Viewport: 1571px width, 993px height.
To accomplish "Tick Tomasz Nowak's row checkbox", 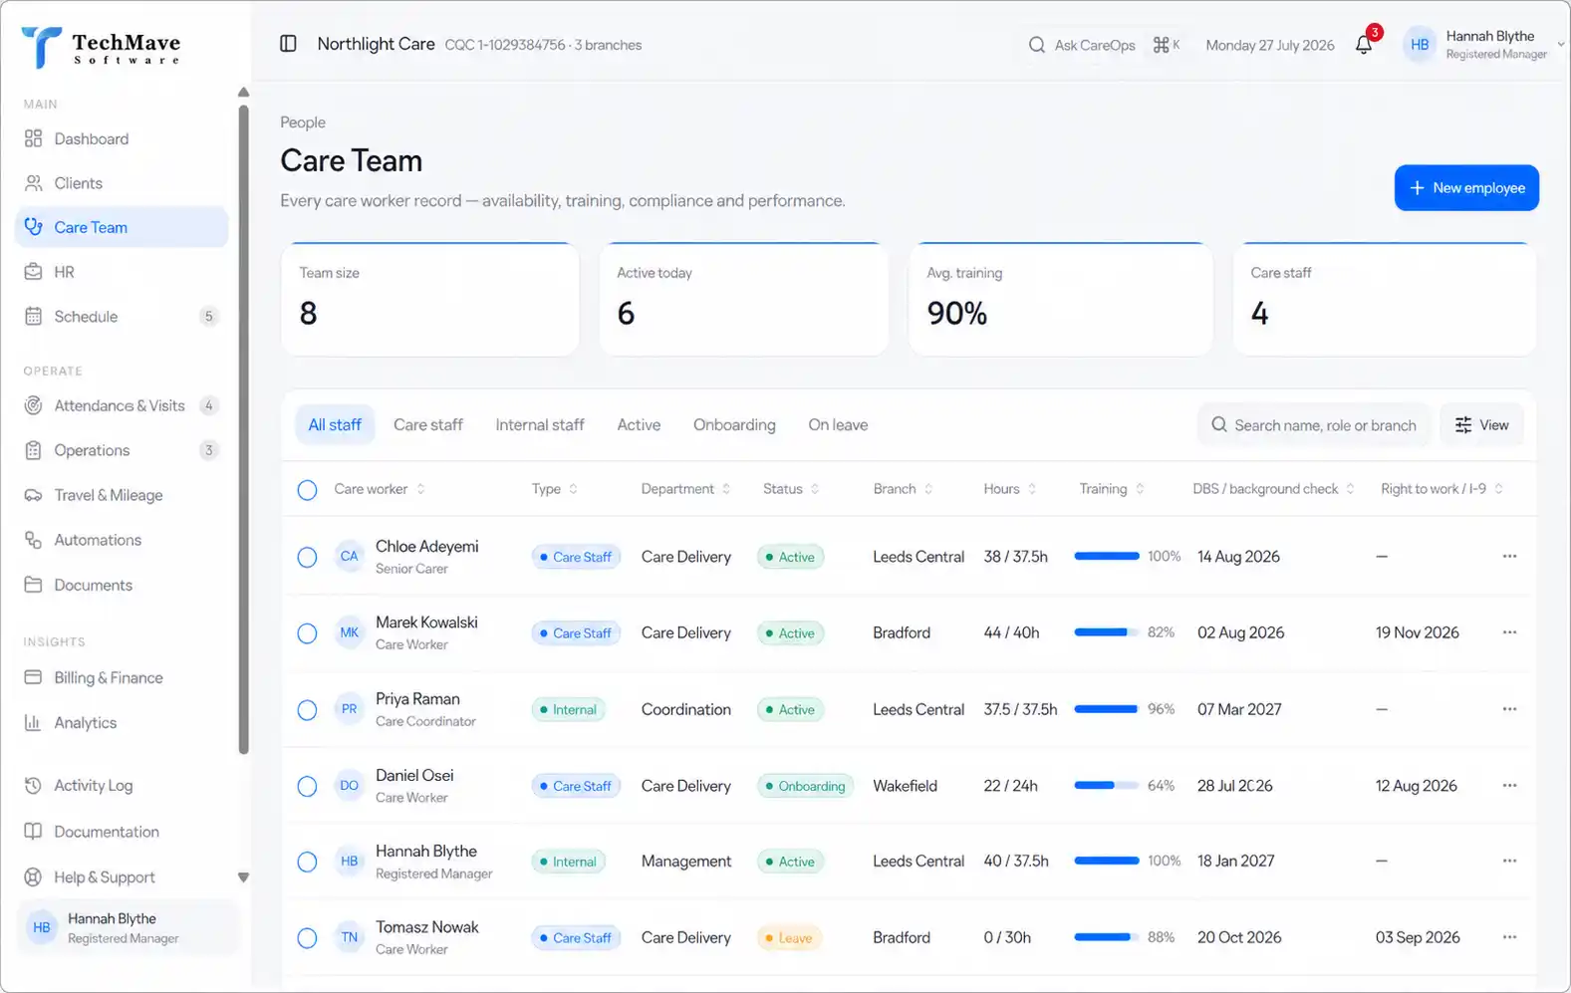I will click(307, 938).
